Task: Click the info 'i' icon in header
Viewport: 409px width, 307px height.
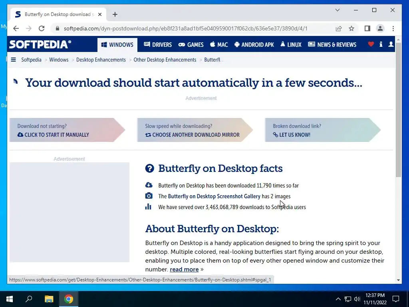Action: coord(381,44)
